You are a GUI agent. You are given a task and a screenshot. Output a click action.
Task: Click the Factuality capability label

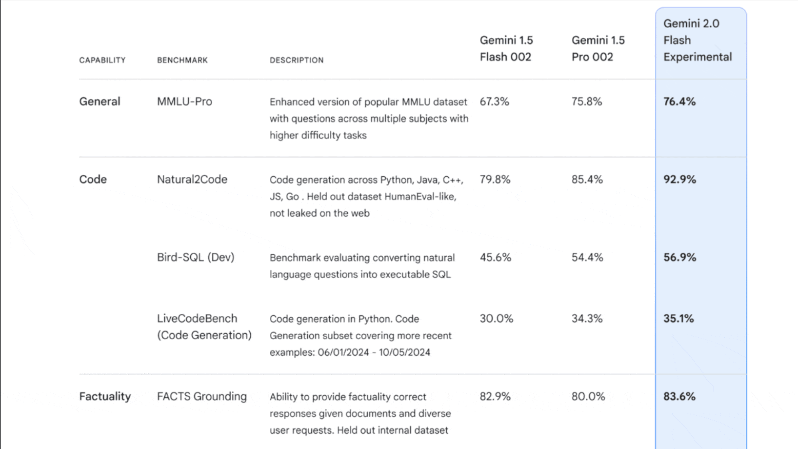click(x=105, y=396)
